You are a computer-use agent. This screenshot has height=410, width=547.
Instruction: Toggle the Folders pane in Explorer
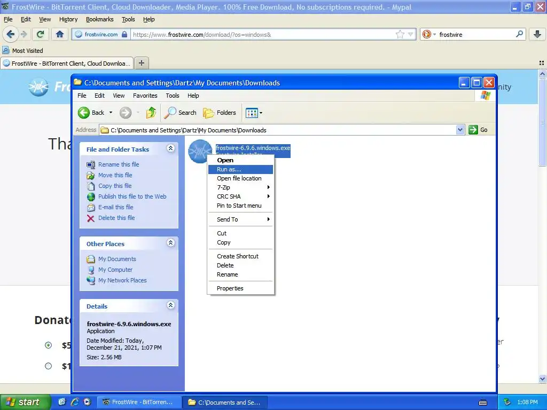[x=220, y=113]
